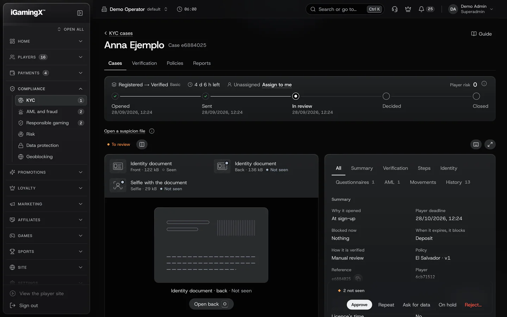Click the KYC fingerprint icon
This screenshot has width=507, height=317.
pyautogui.click(x=21, y=100)
